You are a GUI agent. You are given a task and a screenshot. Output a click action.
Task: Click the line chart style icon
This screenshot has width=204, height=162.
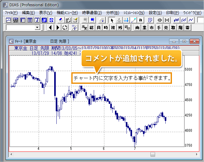coord(191,20)
